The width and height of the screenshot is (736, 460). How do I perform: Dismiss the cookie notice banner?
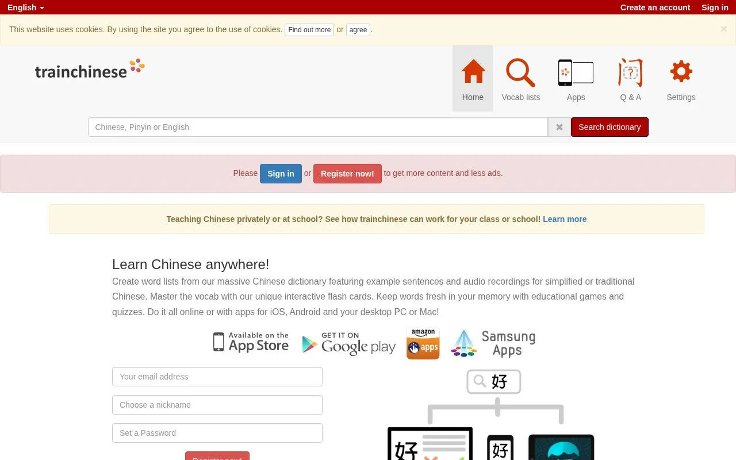(x=723, y=29)
